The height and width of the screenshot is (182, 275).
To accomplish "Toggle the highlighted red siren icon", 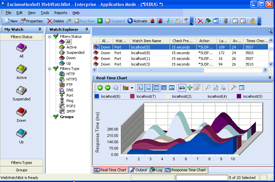I will tap(160, 21).
